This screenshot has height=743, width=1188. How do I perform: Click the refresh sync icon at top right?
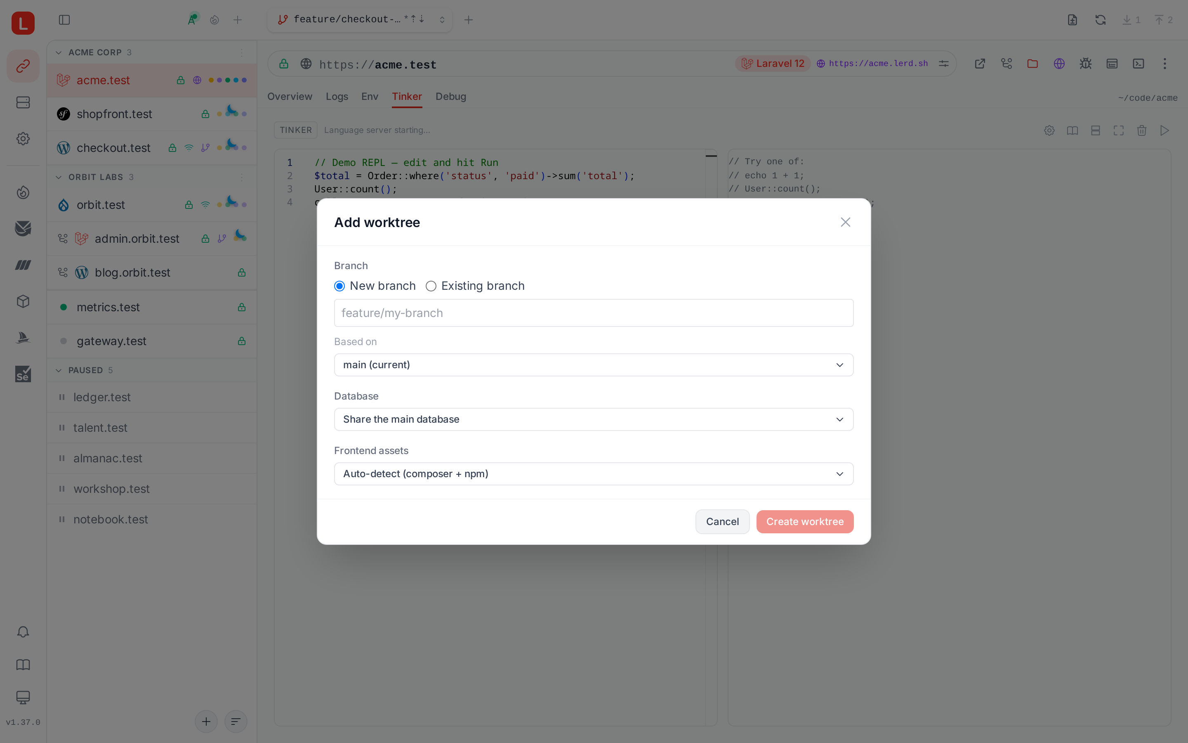(x=1100, y=20)
